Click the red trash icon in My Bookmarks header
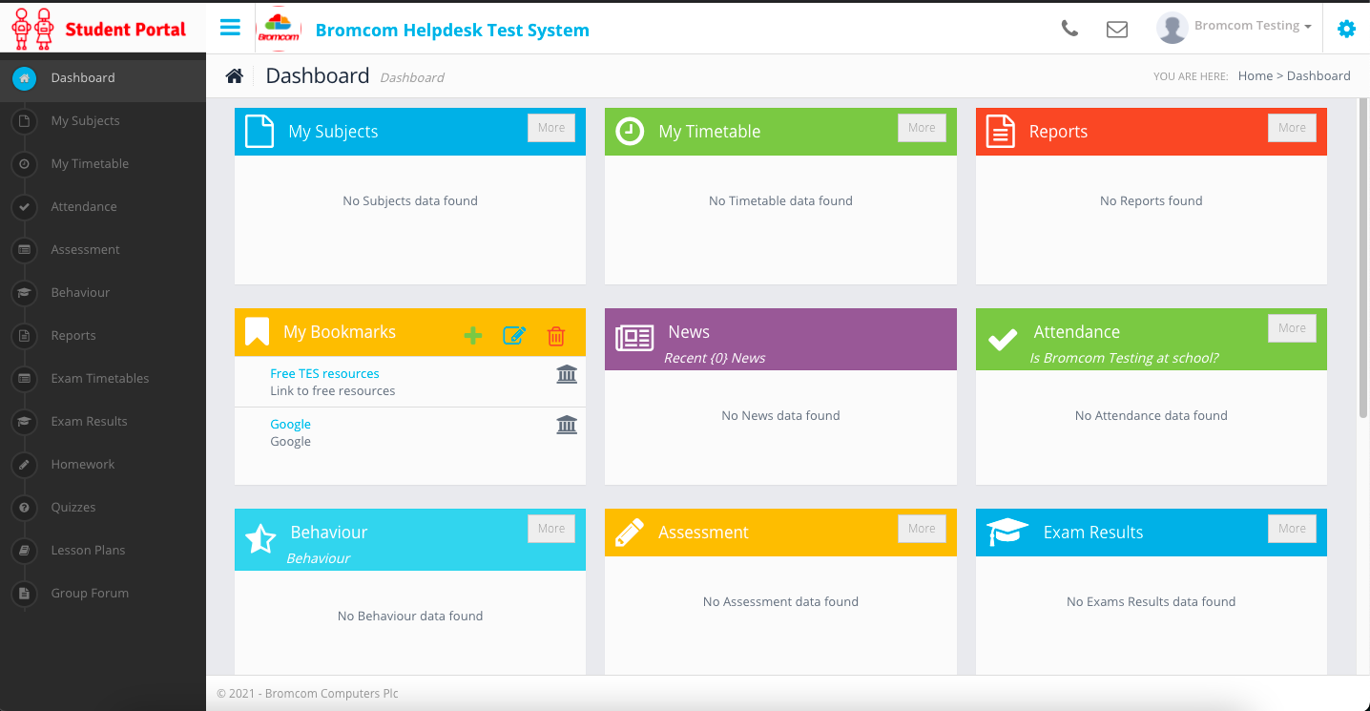 [556, 335]
